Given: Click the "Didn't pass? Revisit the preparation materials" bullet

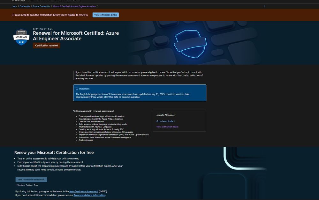Looking at the screenshot, I should click(x=70, y=168).
